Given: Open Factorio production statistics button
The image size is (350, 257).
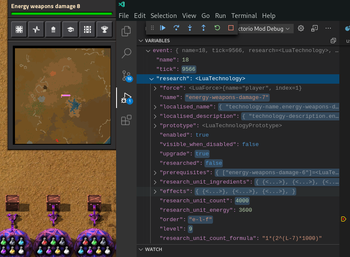Looking at the screenshot, I should click(x=36, y=29).
